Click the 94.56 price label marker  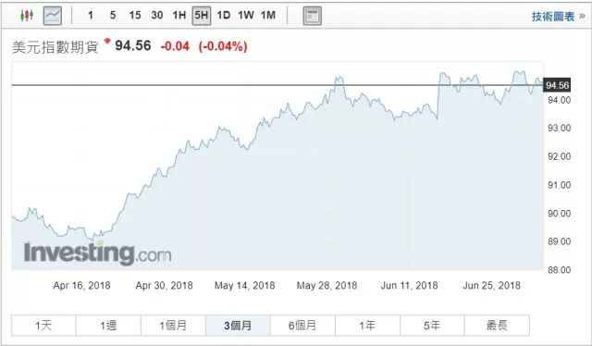pyautogui.click(x=557, y=85)
